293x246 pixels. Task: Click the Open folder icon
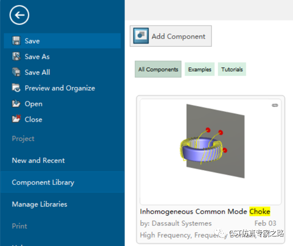point(16,104)
